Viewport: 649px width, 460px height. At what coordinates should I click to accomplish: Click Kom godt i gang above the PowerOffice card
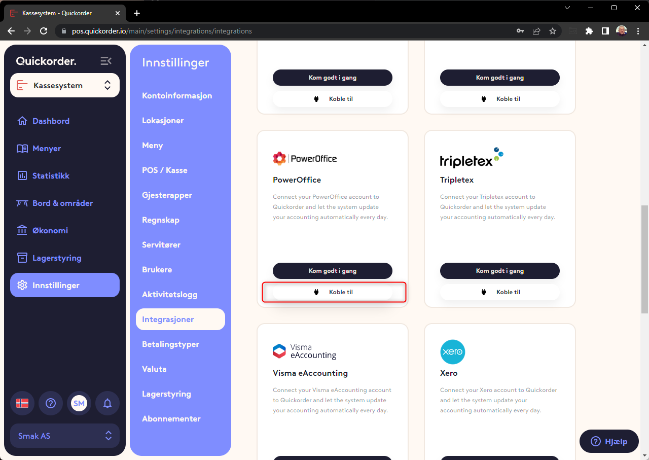tap(333, 78)
